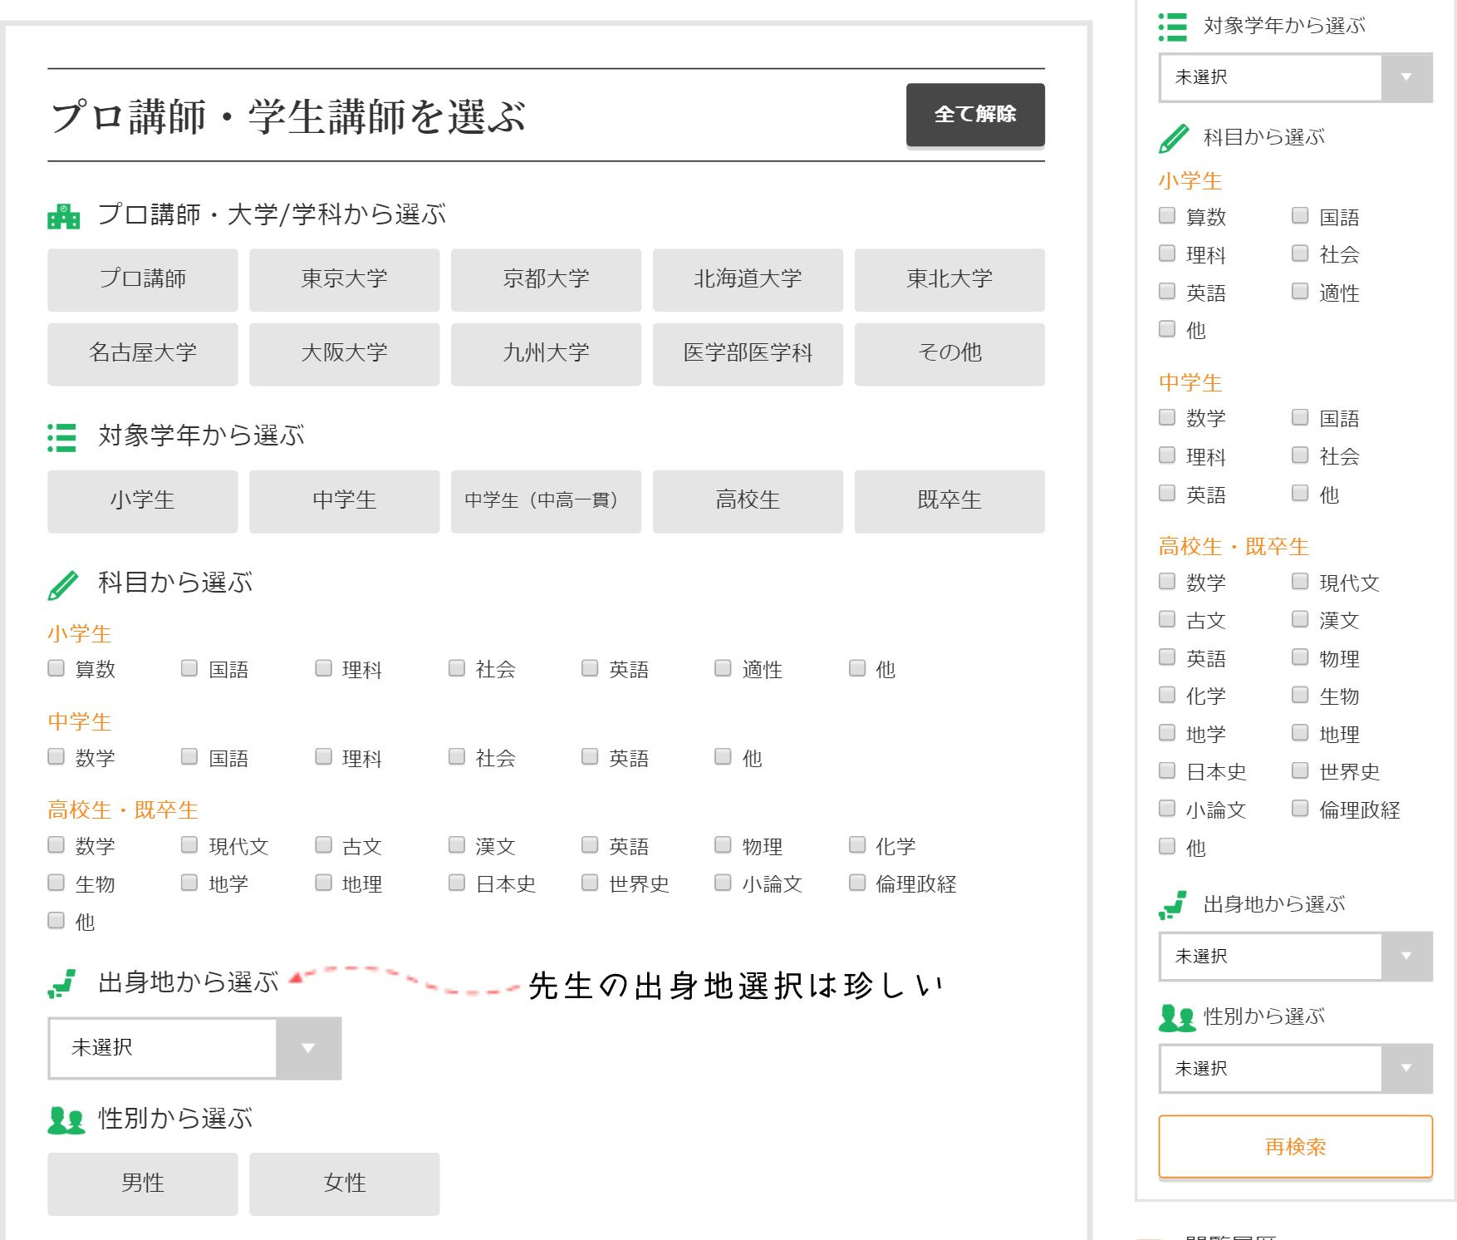This screenshot has height=1240, width=1457.
Task: Click the building icon beside プロ講師・大学/学科から選ぶ
Action: coord(64,216)
